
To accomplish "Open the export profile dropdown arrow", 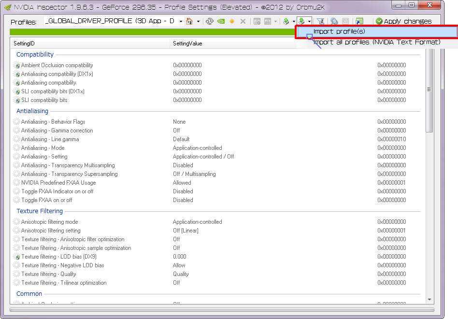I will (x=294, y=21).
